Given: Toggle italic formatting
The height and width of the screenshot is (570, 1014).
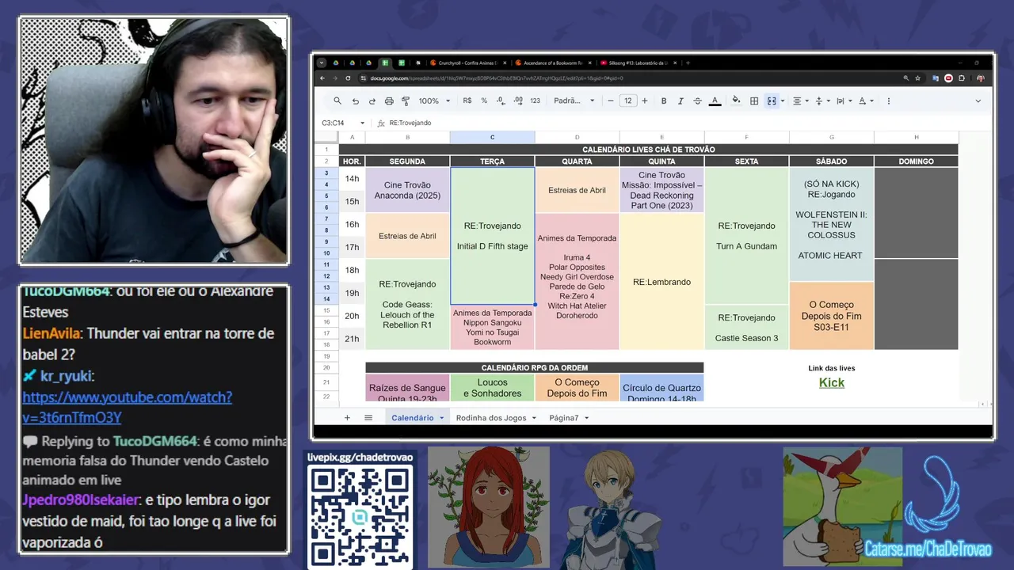Looking at the screenshot, I should pyautogui.click(x=680, y=101).
